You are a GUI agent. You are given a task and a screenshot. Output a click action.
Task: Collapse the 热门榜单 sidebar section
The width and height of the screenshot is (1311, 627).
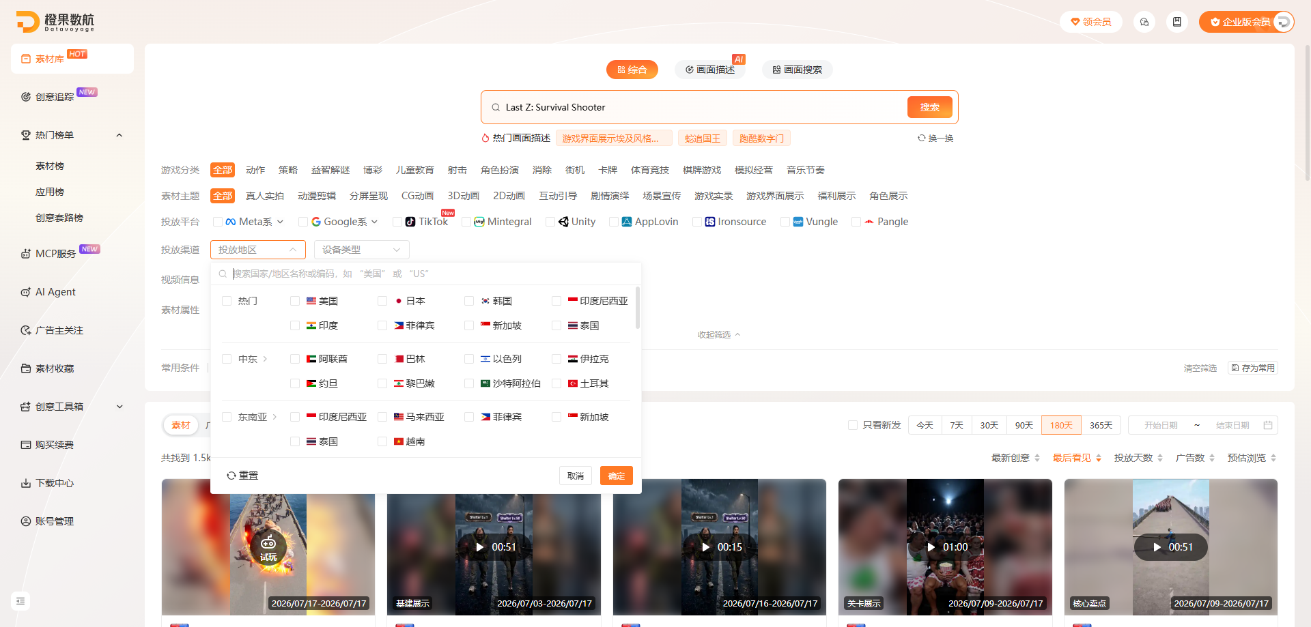(x=119, y=135)
